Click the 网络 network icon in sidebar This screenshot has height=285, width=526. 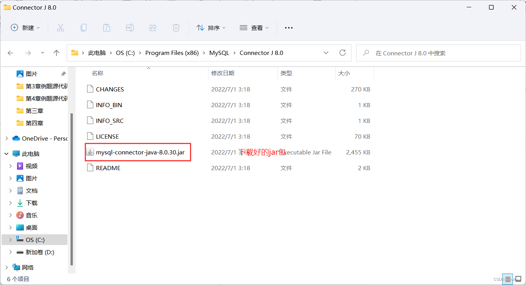(16, 267)
